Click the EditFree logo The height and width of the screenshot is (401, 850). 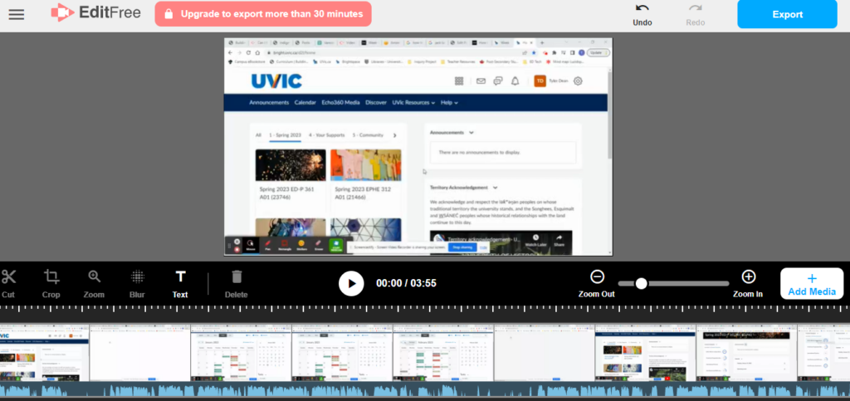coord(96,12)
